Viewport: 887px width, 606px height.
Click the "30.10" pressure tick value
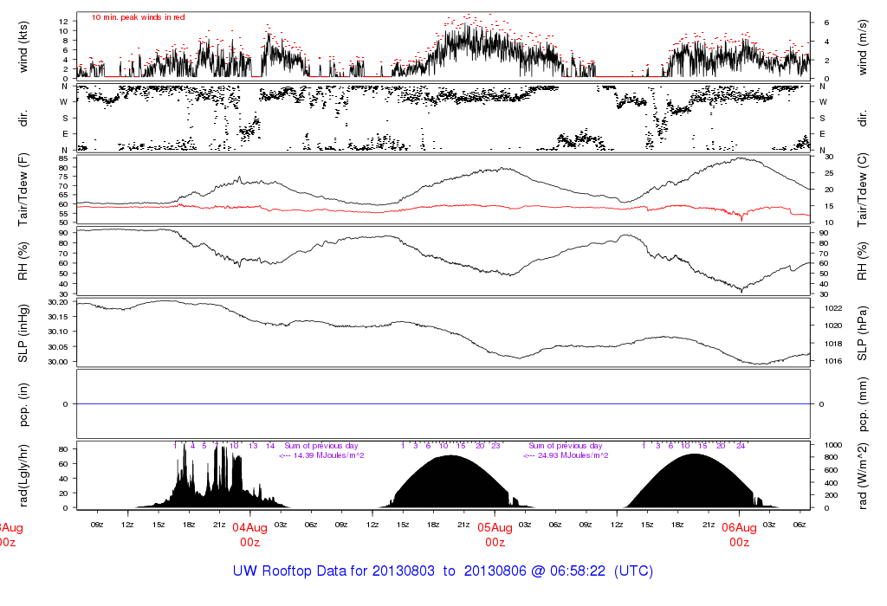[x=58, y=332]
